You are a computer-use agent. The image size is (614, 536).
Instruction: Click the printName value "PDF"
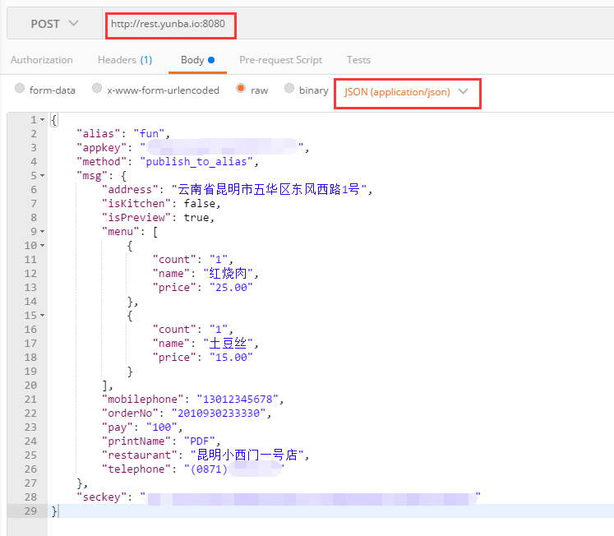click(199, 441)
